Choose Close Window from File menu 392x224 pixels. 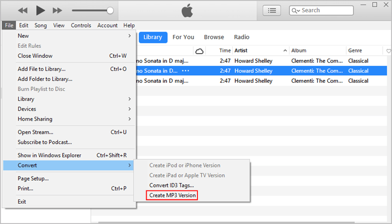point(69,56)
